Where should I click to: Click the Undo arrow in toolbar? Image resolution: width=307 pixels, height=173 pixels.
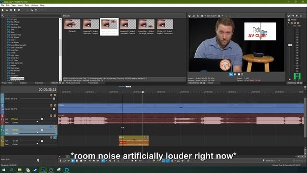(36, 10)
